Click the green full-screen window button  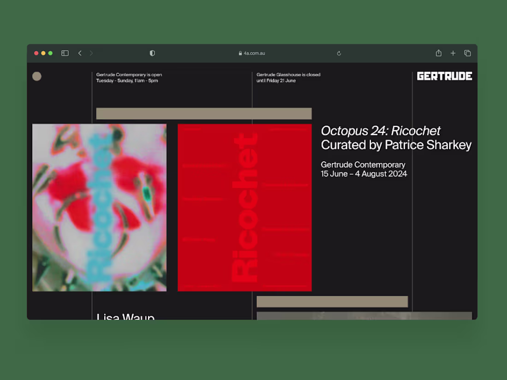point(50,53)
